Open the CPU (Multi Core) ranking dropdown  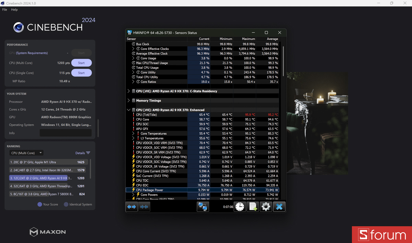tap(26, 153)
